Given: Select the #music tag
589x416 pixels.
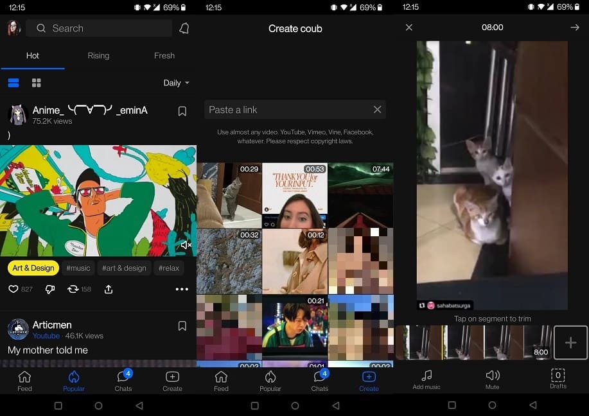Looking at the screenshot, I should [78, 268].
